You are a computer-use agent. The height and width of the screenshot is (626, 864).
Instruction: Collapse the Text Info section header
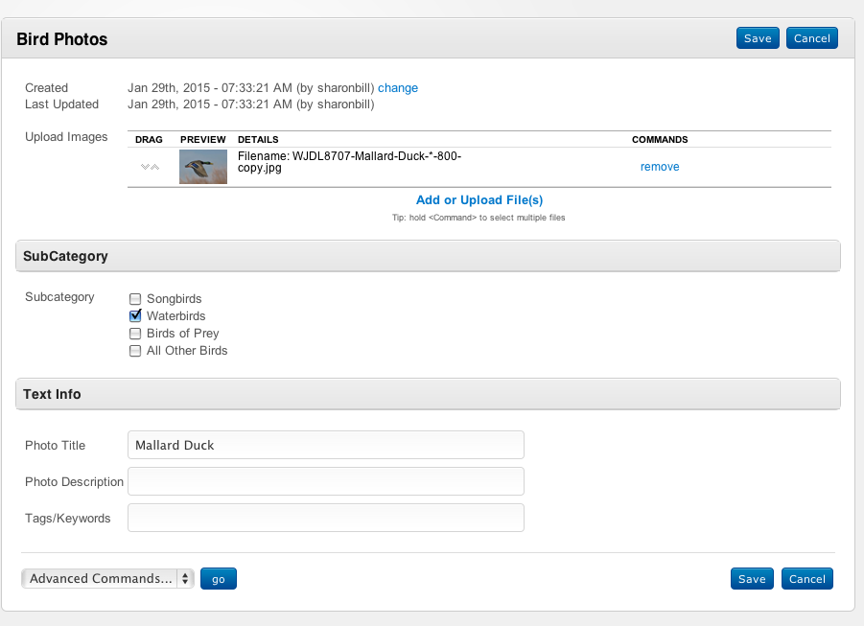[x=428, y=395]
